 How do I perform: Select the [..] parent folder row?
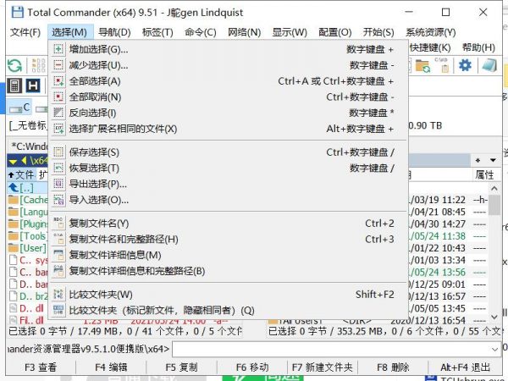[x=28, y=188]
